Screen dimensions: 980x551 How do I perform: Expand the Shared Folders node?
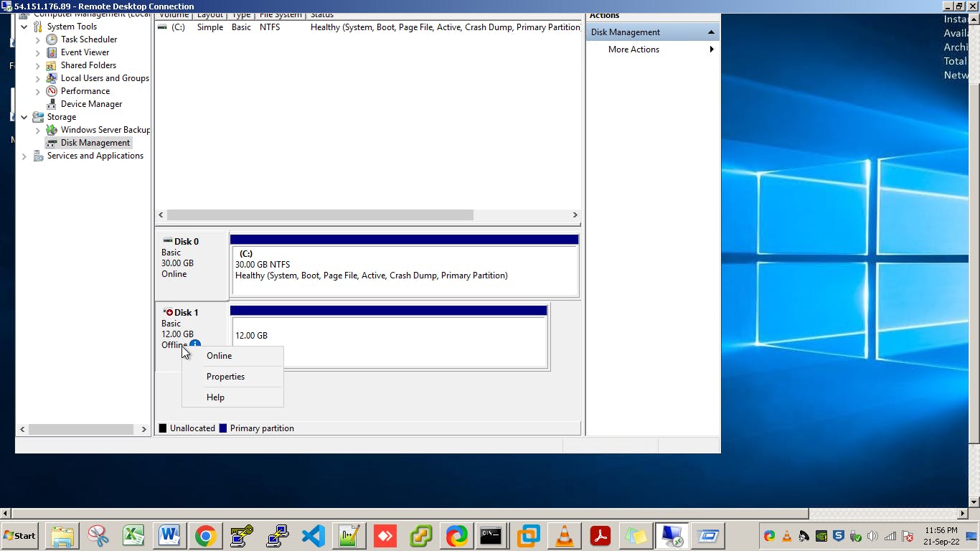[x=38, y=65]
